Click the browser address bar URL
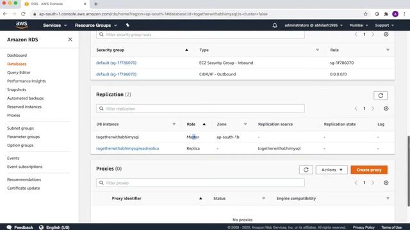 click(x=153, y=14)
